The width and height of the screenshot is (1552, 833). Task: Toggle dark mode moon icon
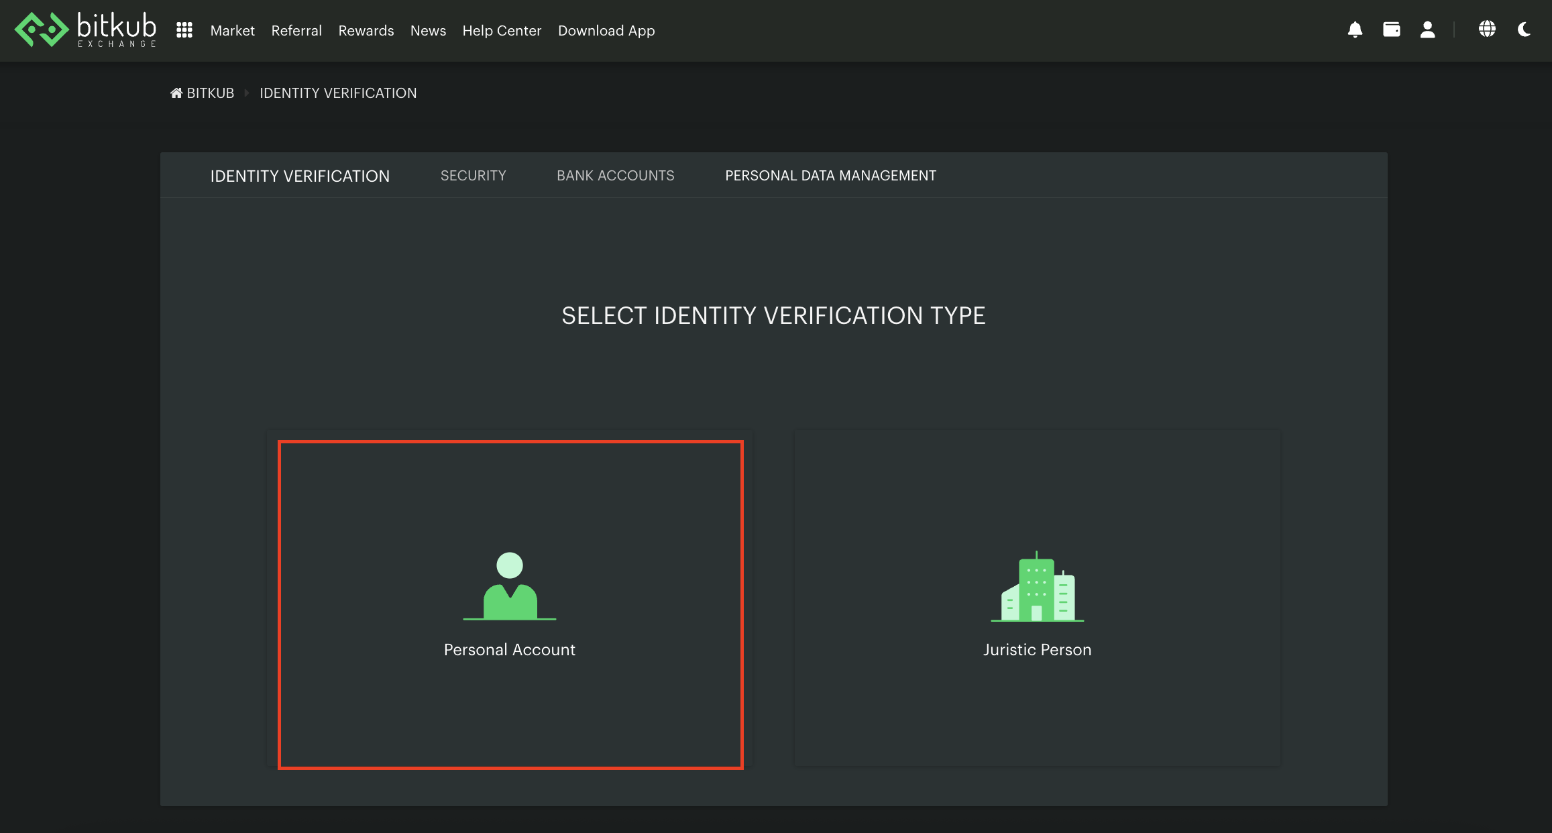tap(1524, 30)
